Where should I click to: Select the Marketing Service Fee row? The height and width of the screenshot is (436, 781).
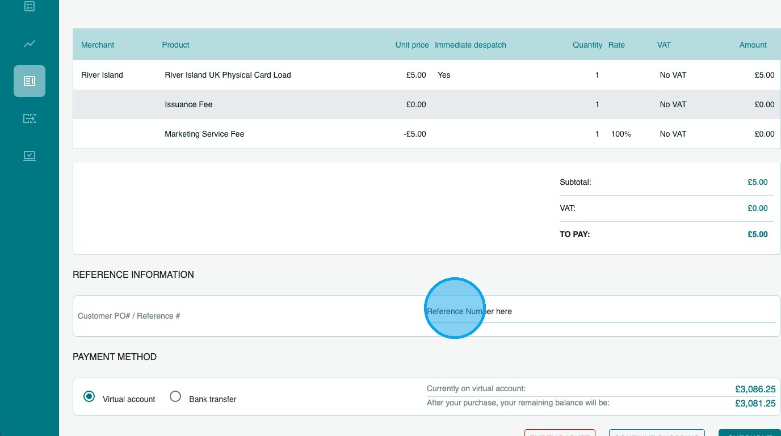(427, 134)
